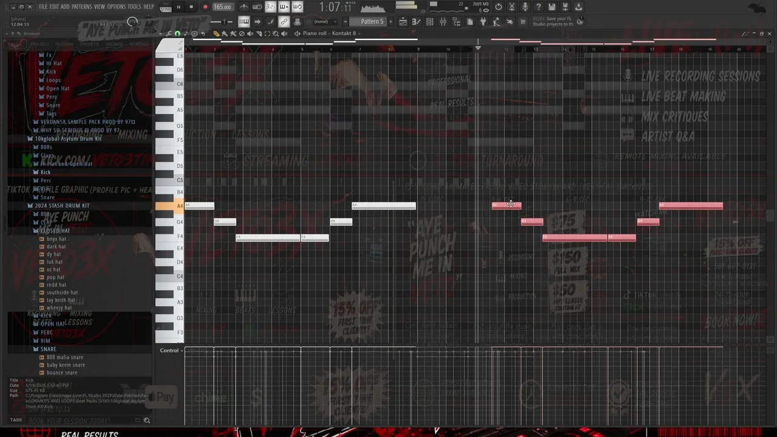Toggle step editing mode button

(270, 22)
